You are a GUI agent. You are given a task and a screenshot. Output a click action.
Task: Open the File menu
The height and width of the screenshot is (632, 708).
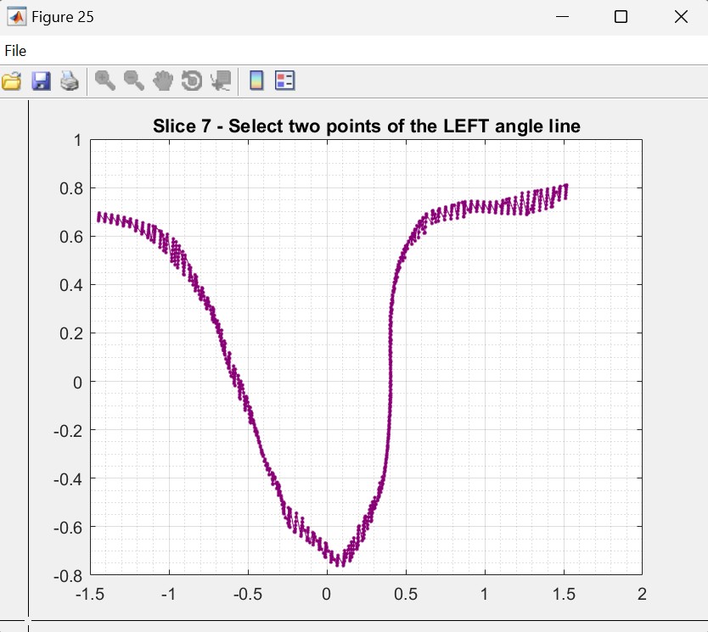[15, 51]
